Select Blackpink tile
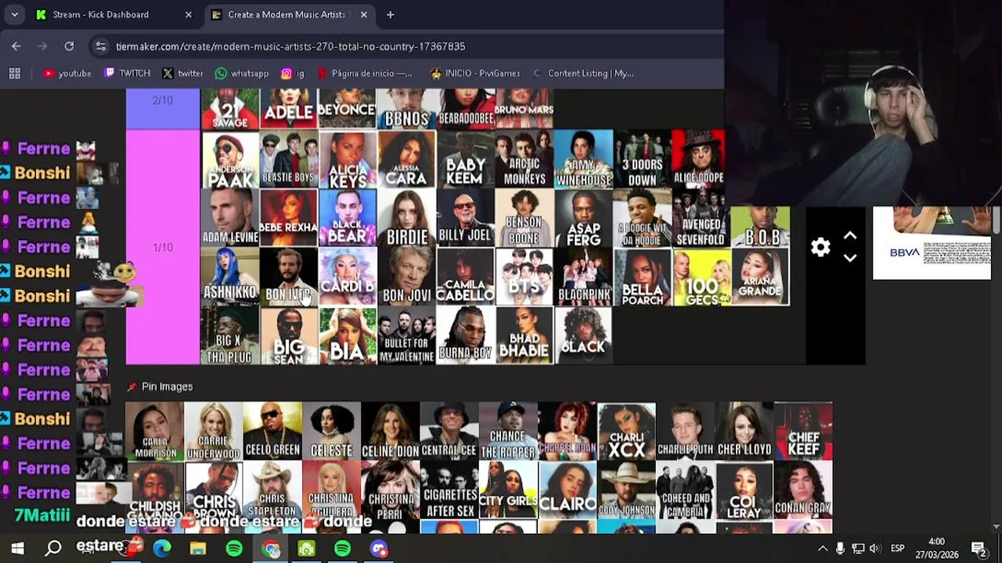The width and height of the screenshot is (1002, 563). point(583,277)
